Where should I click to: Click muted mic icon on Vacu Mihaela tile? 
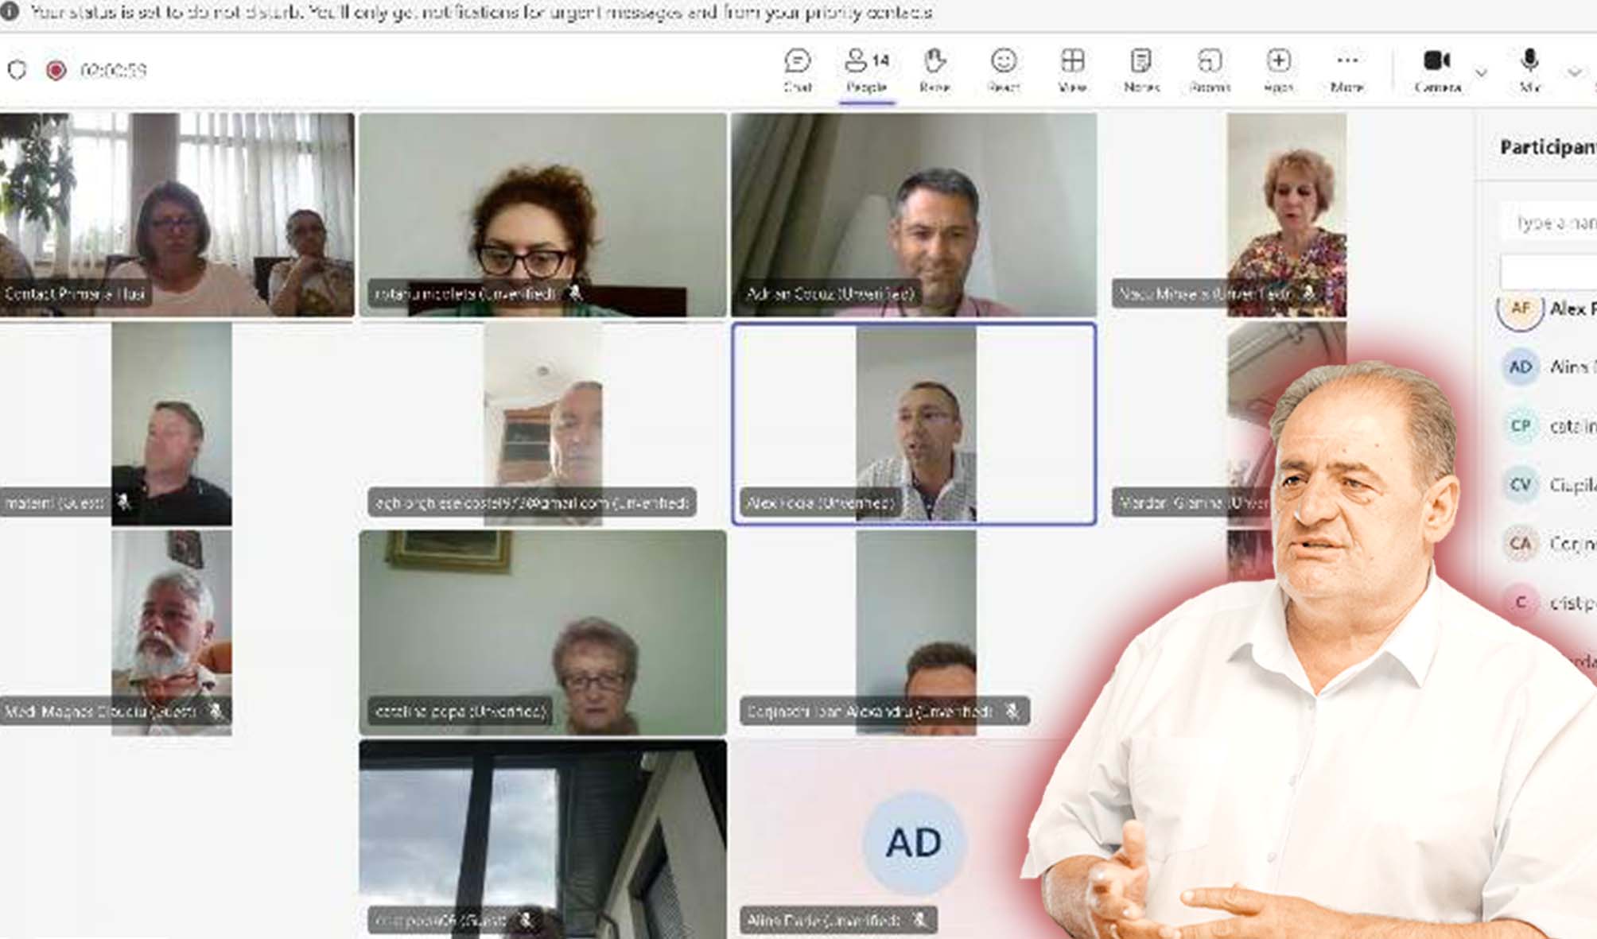[1308, 293]
